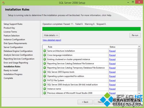Click the Operation completed summary text

[74, 24]
